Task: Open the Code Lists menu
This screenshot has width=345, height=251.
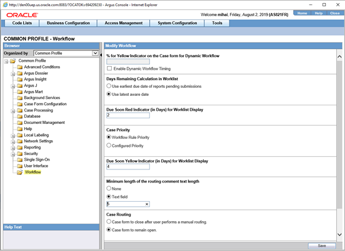Action: 22,23
